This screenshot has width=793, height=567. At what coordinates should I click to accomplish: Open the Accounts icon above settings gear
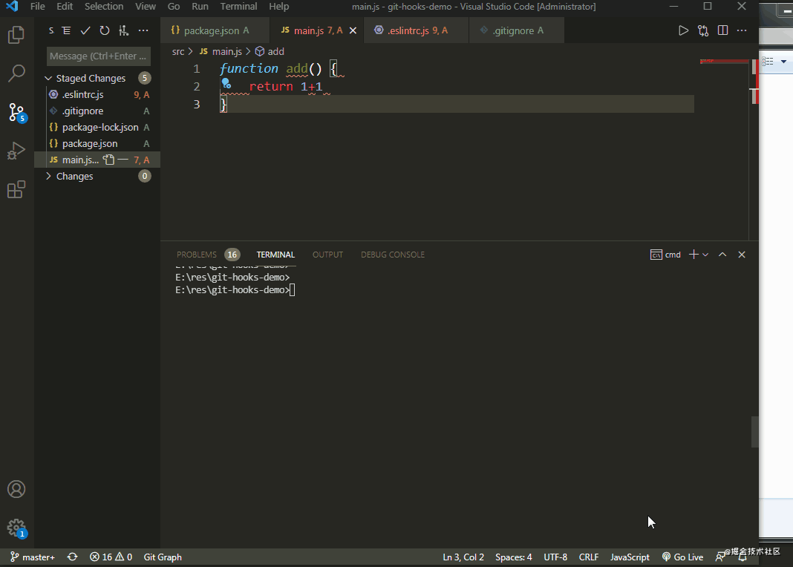pyautogui.click(x=16, y=489)
